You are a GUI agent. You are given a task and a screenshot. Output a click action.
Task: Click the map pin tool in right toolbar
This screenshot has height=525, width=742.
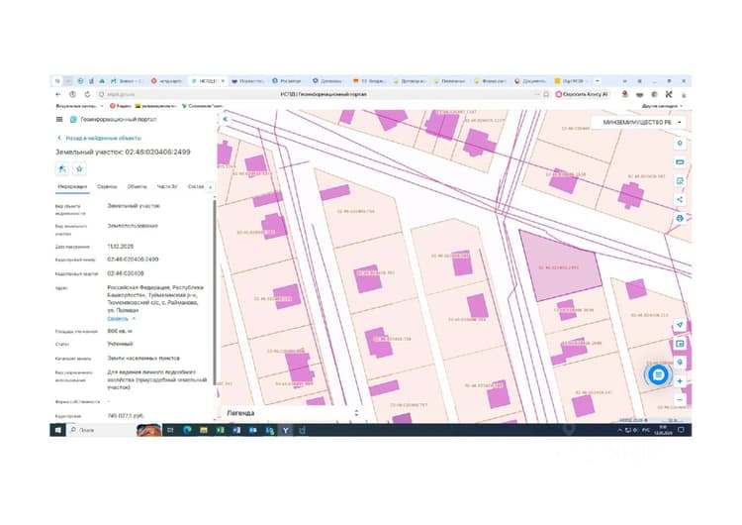click(680, 143)
